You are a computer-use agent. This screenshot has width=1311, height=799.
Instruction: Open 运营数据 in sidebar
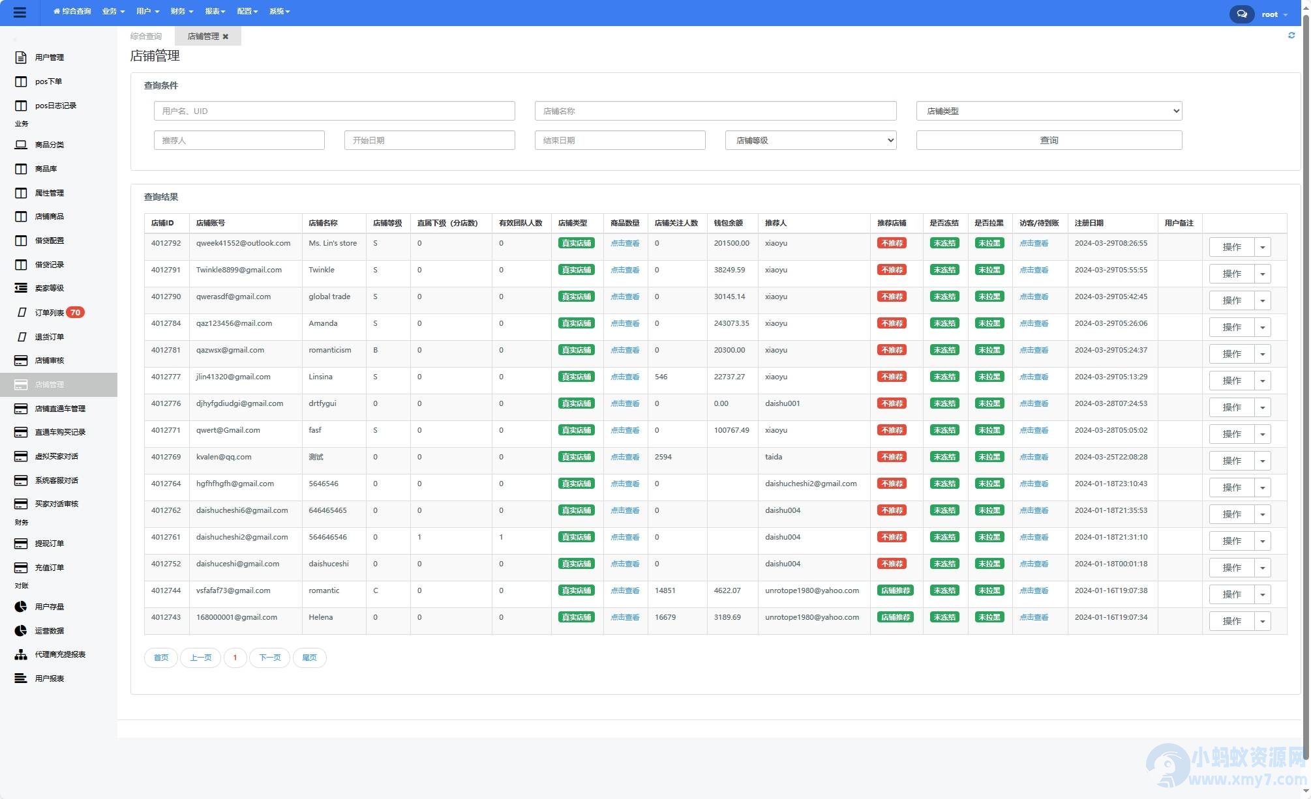point(50,631)
